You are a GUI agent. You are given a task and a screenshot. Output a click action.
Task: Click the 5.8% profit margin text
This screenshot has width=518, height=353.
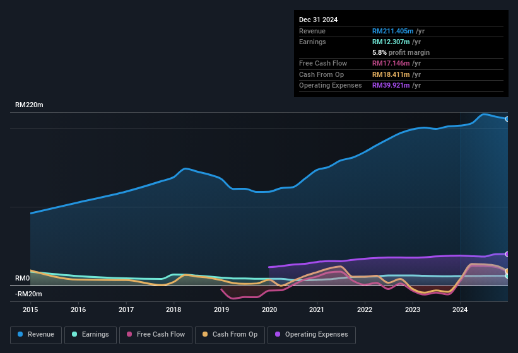(401, 52)
